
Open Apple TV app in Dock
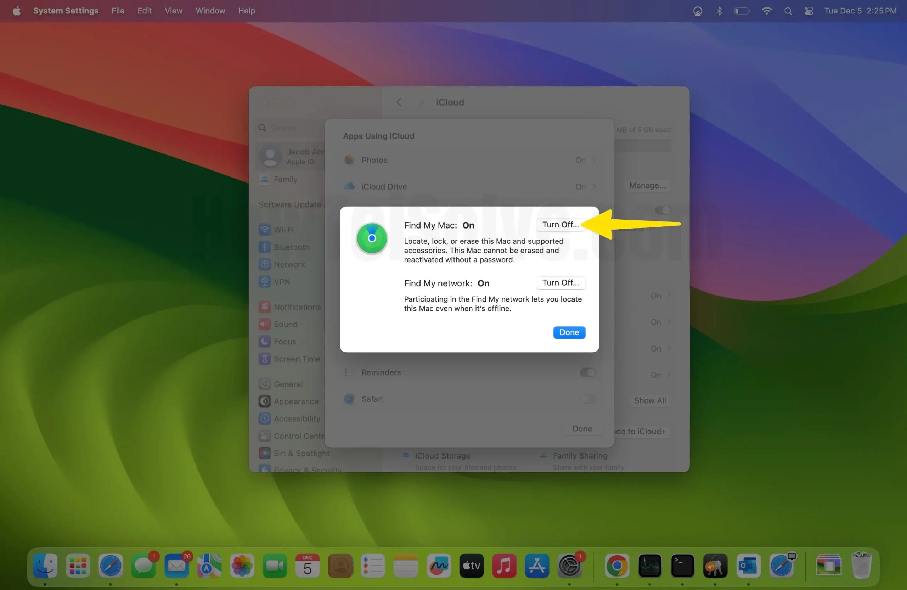click(471, 565)
